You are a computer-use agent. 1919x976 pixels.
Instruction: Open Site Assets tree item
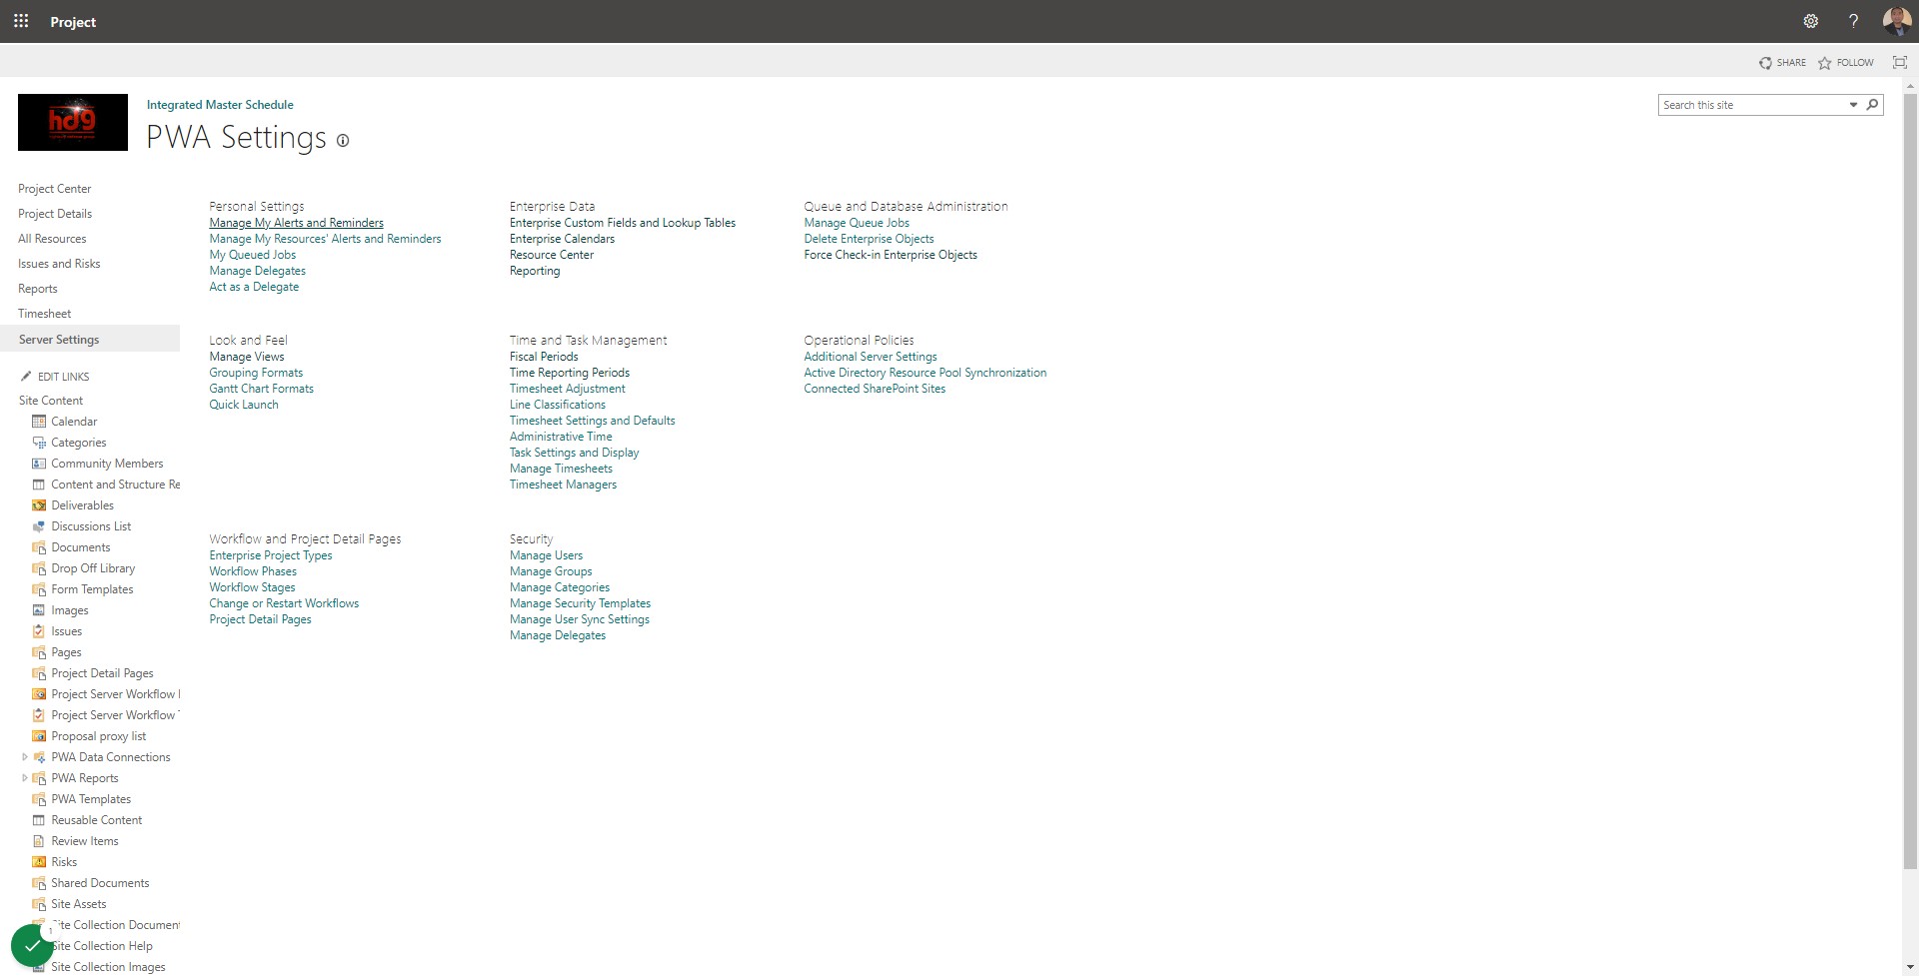pos(79,904)
